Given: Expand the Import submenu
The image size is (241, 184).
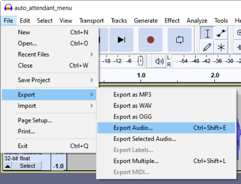Looking at the screenshot, I should pyautogui.click(x=49, y=106).
